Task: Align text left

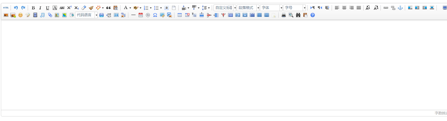Action: 337,8
